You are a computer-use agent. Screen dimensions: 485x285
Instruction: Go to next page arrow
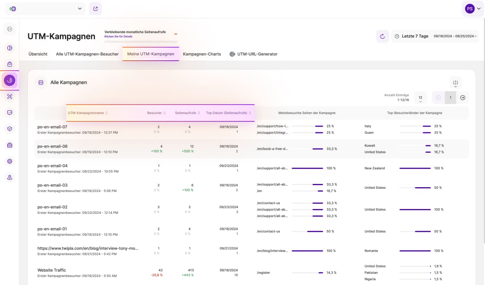(x=463, y=97)
